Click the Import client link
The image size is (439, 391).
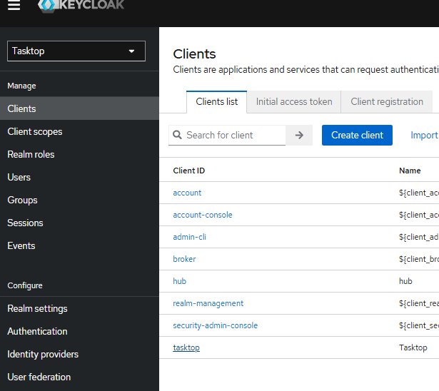point(424,135)
